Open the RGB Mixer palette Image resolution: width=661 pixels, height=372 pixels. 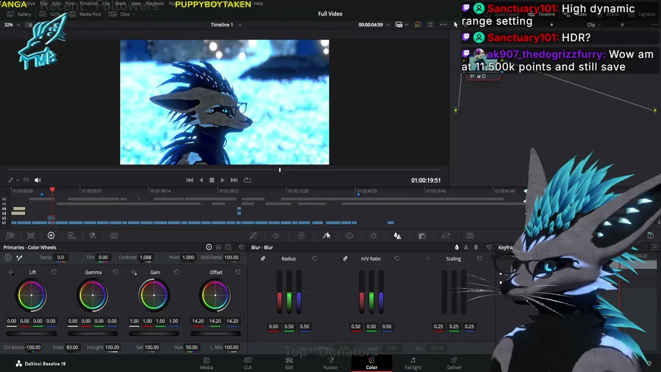click(x=92, y=236)
